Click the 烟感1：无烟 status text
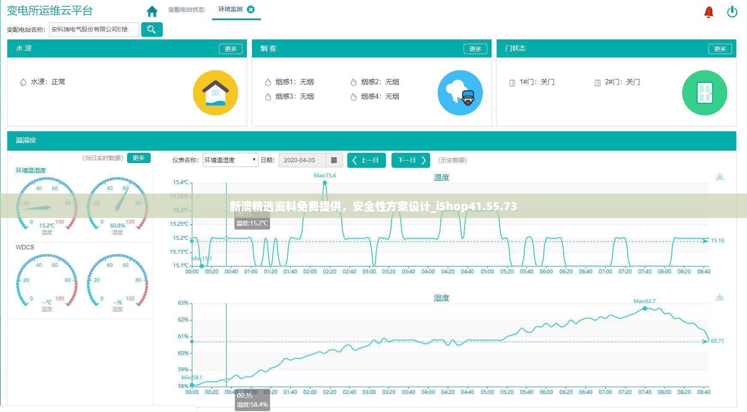The image size is (747, 412). [x=295, y=82]
